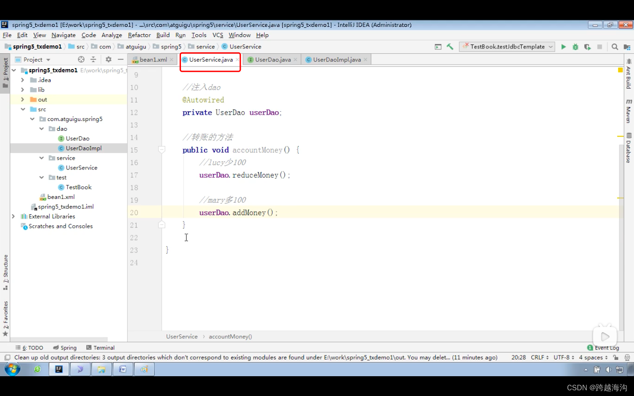Open the Ant Build side panel
This screenshot has height=396, width=634.
tap(628, 74)
